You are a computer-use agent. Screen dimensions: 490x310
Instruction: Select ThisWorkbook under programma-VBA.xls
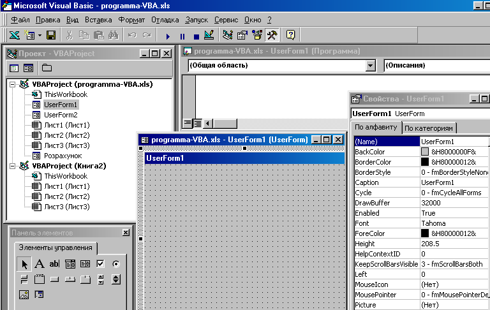coord(66,94)
